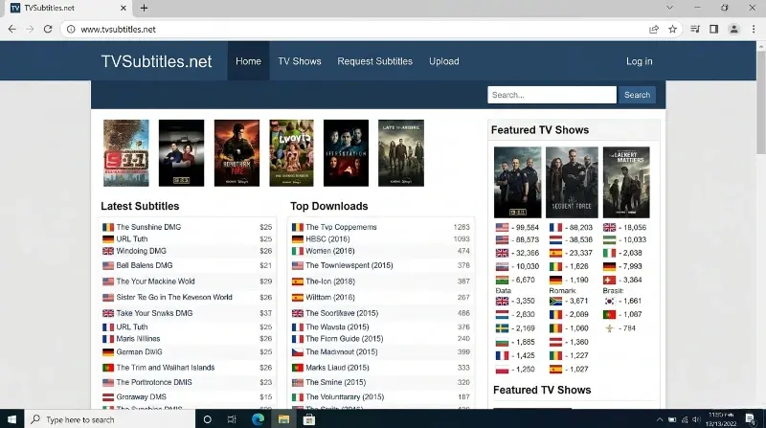Open The Trim and Wailhart Islands link

point(165,368)
